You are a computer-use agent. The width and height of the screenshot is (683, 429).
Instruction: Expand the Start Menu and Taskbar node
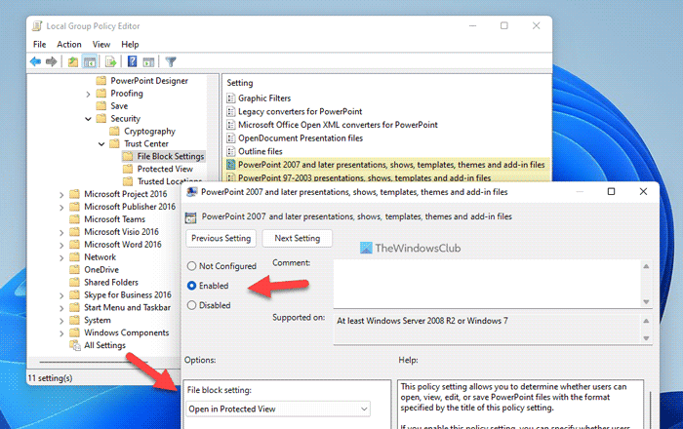[x=61, y=308]
